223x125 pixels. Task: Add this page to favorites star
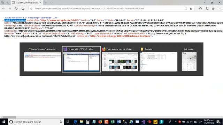click(x=191, y=9)
